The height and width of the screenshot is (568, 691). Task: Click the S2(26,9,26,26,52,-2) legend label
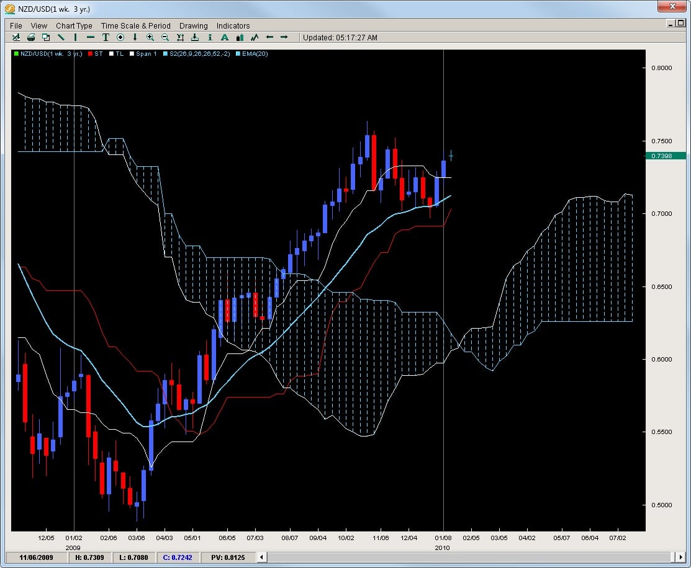[x=200, y=54]
